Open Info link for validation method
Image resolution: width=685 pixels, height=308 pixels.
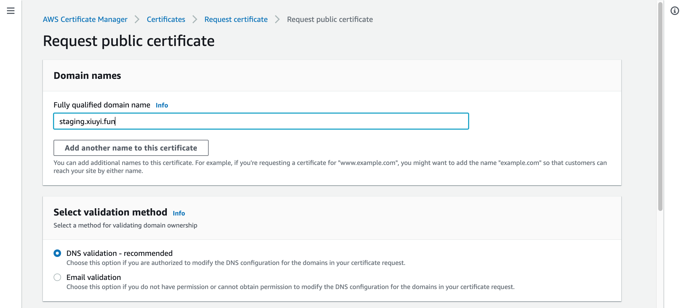pyautogui.click(x=179, y=213)
